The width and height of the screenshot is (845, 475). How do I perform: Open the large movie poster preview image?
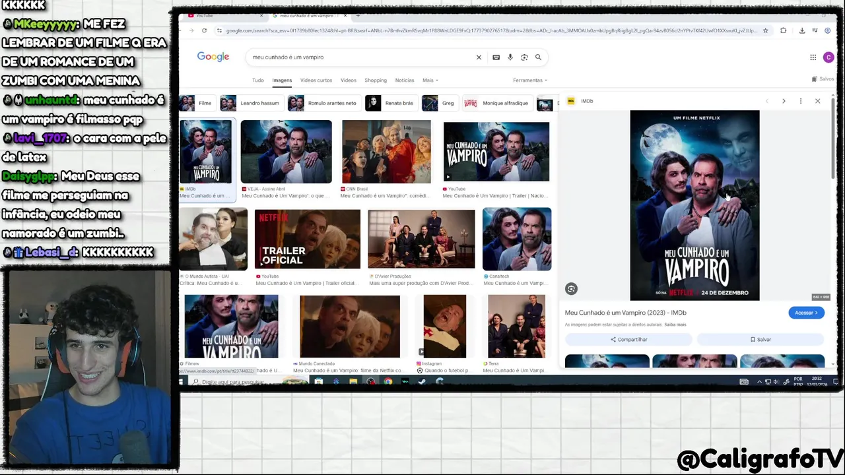point(694,205)
